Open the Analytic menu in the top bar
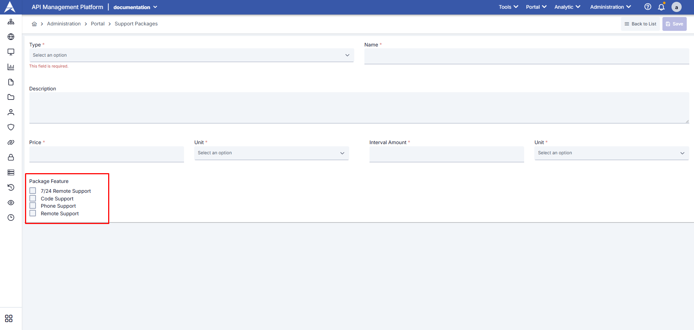This screenshot has width=694, height=330. [567, 7]
